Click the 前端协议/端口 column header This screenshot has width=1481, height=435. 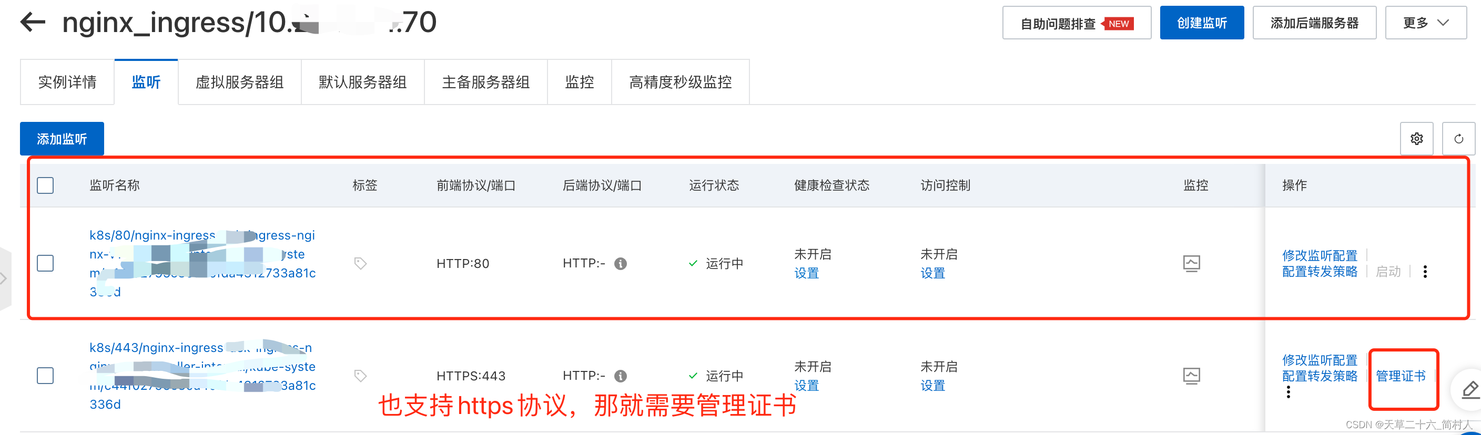coord(476,185)
